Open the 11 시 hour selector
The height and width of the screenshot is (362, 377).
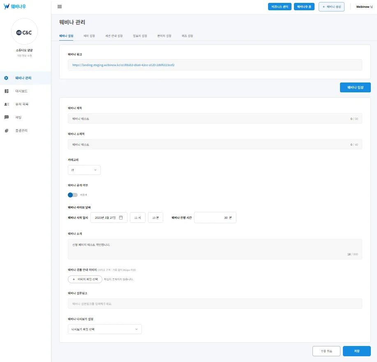[x=138, y=218]
